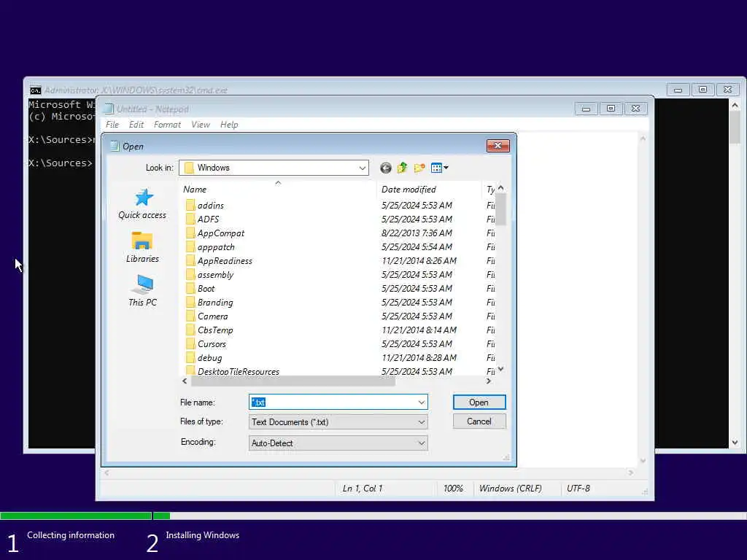Select the addins folder icon

point(190,205)
